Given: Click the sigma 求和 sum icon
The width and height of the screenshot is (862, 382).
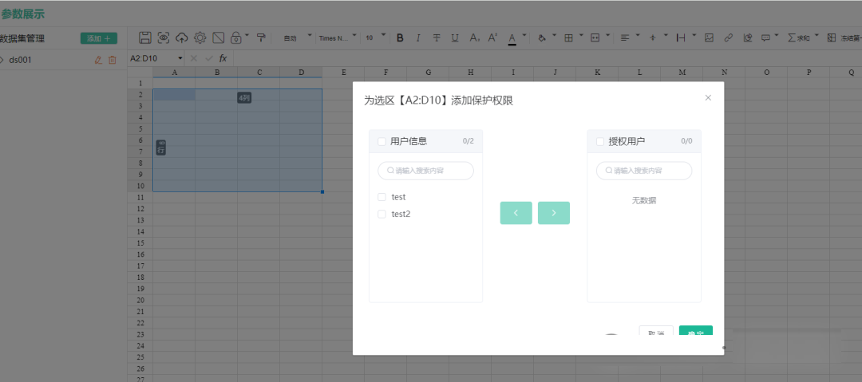Looking at the screenshot, I should point(799,38).
